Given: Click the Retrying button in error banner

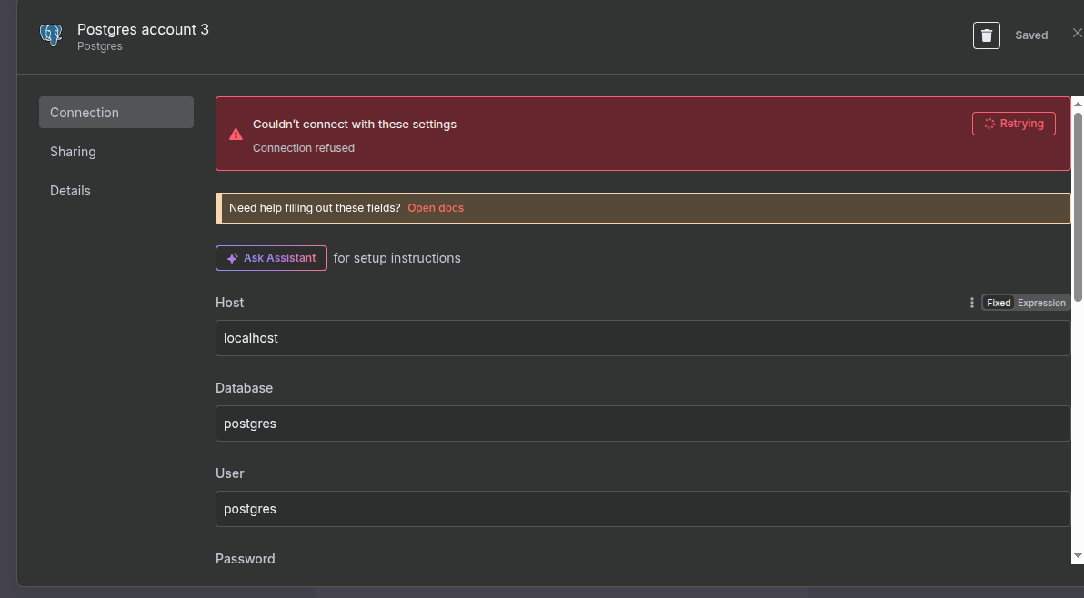Looking at the screenshot, I should [1013, 124].
